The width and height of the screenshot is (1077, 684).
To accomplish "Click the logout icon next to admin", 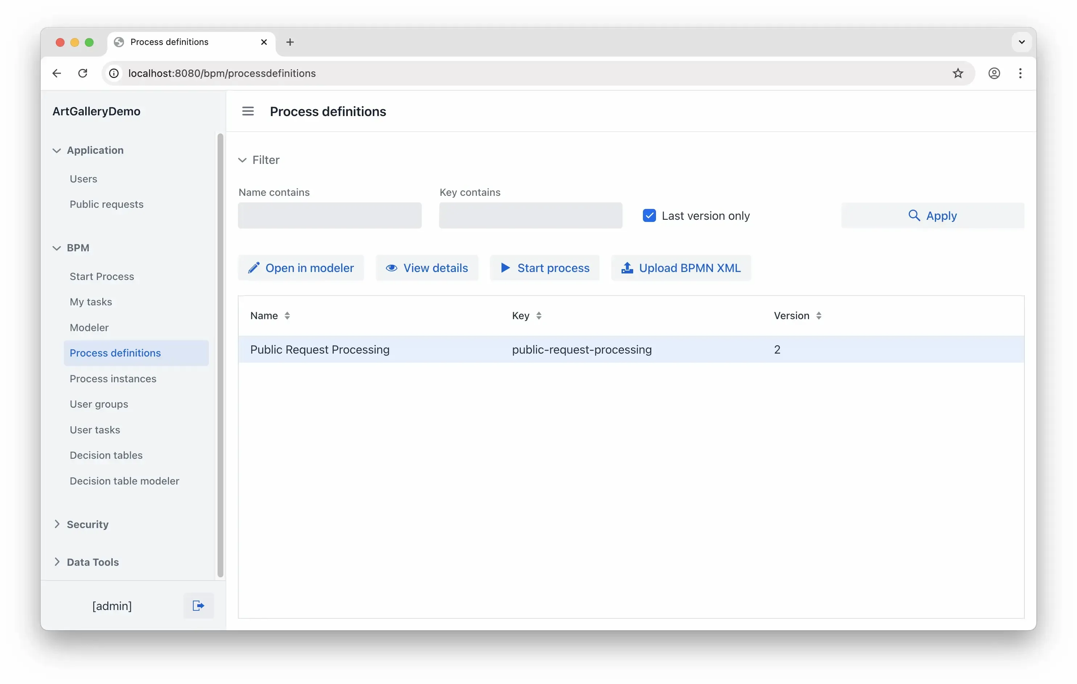I will point(198,605).
